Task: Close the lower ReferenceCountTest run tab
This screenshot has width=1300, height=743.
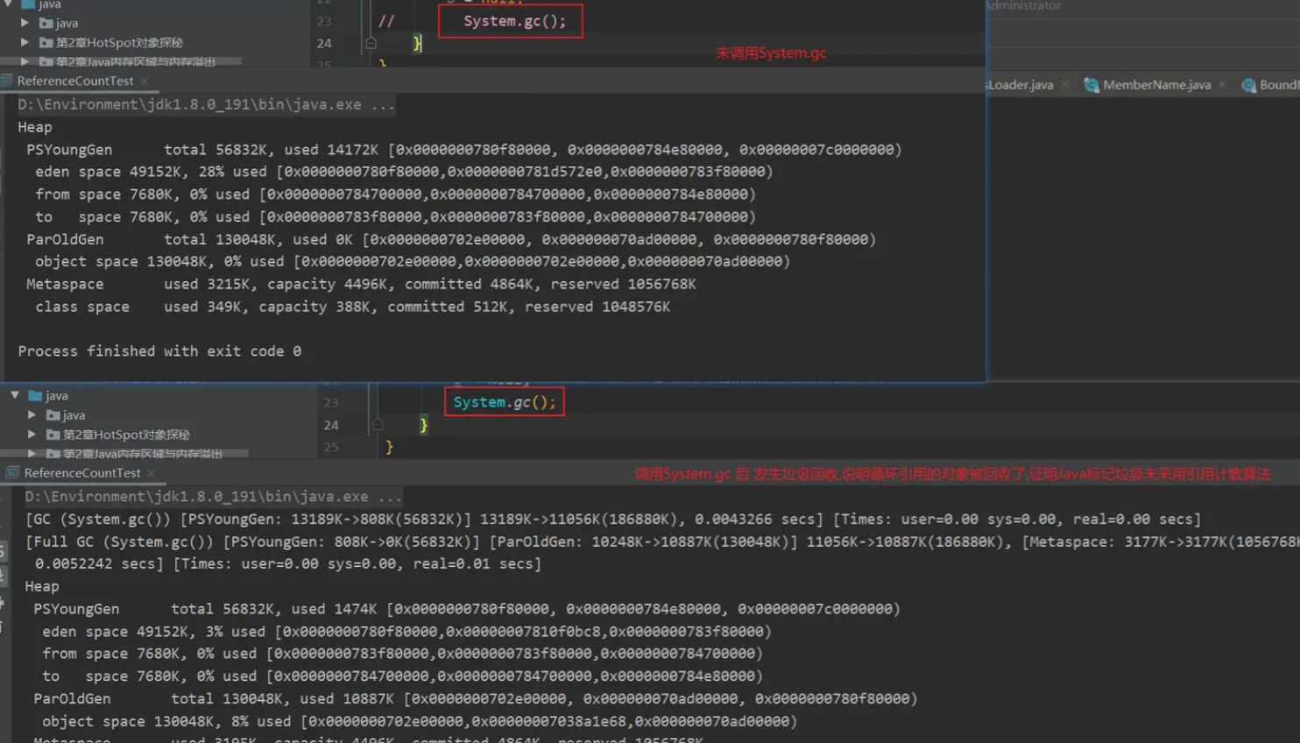Action: tap(152, 473)
